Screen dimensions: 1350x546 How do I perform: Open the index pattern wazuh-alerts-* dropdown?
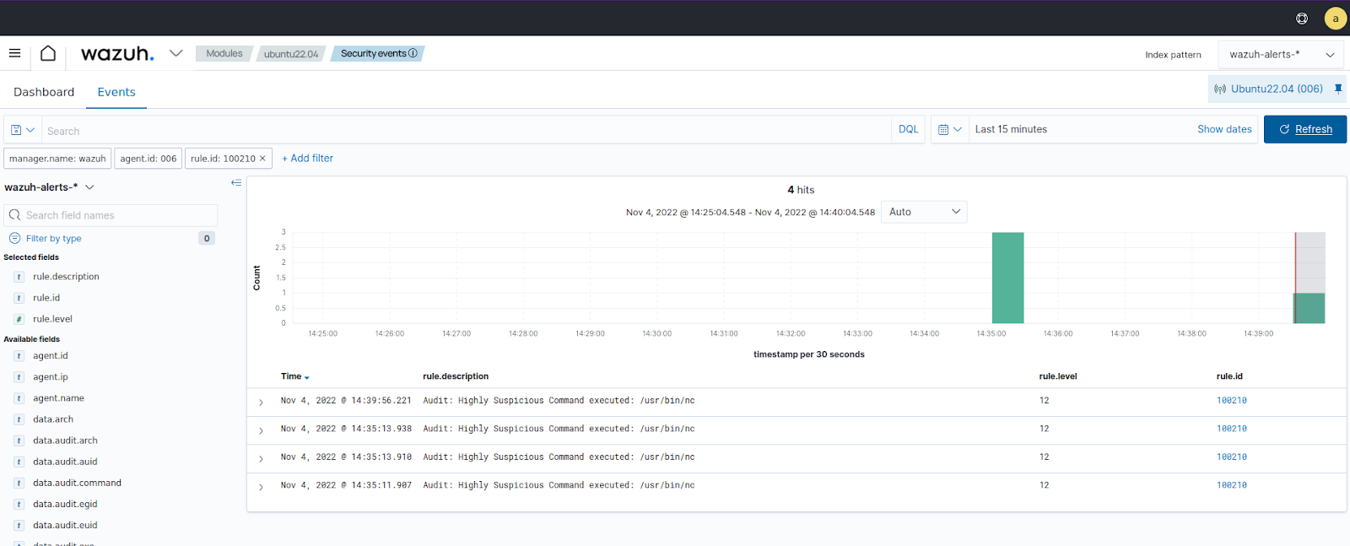(x=1280, y=55)
